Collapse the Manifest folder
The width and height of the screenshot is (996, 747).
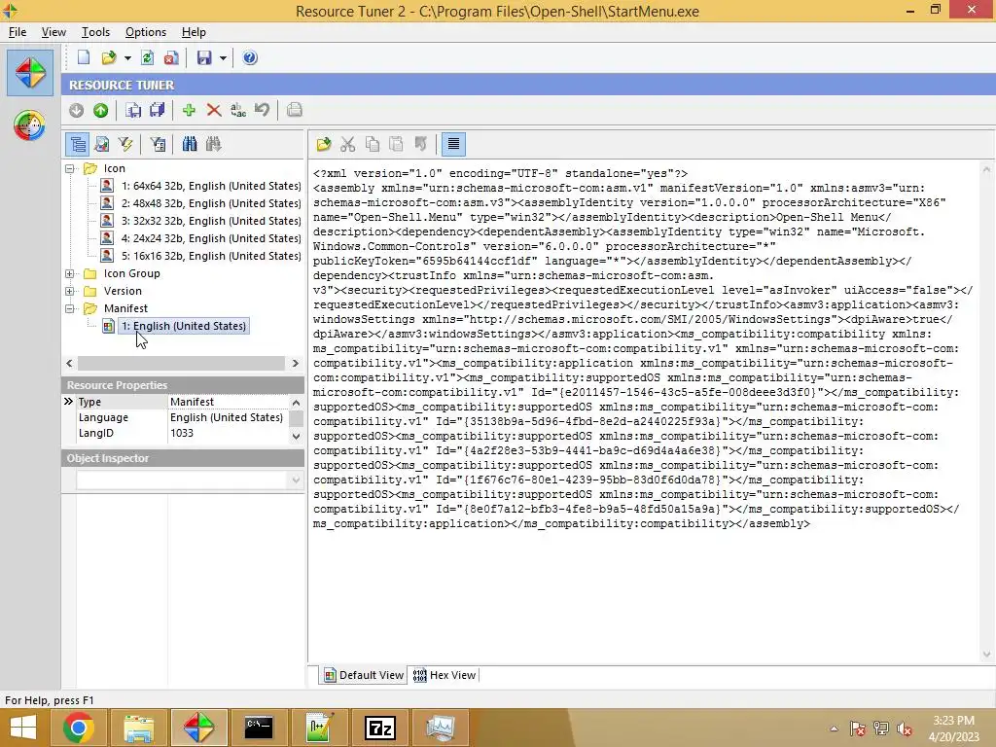(70, 308)
